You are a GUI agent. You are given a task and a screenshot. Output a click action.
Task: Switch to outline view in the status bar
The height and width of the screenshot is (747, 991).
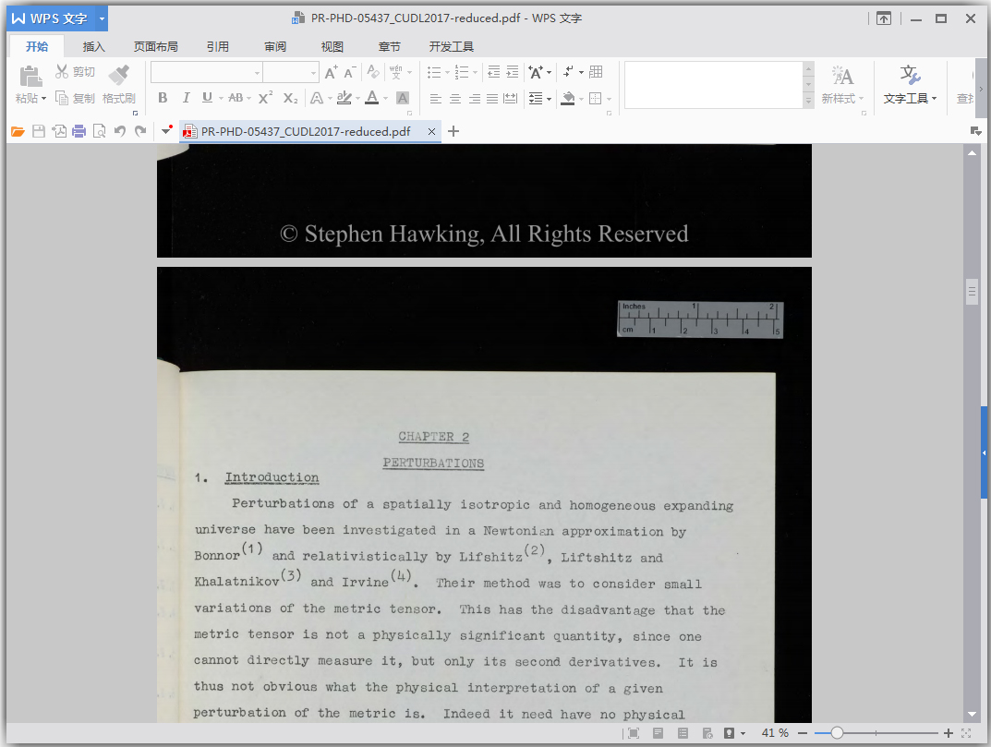pyautogui.click(x=683, y=733)
